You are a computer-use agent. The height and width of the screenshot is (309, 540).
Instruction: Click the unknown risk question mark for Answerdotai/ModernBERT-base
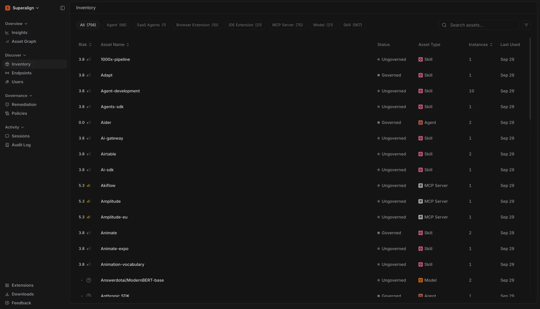tap(89, 280)
